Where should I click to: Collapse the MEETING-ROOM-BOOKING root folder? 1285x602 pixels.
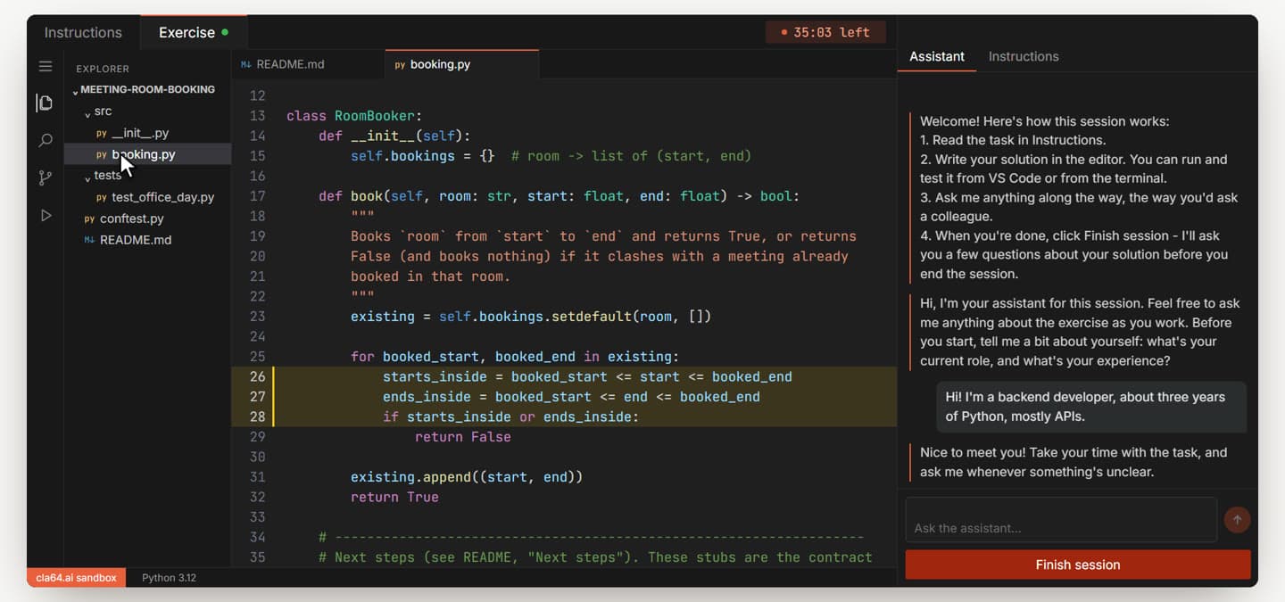[148, 90]
